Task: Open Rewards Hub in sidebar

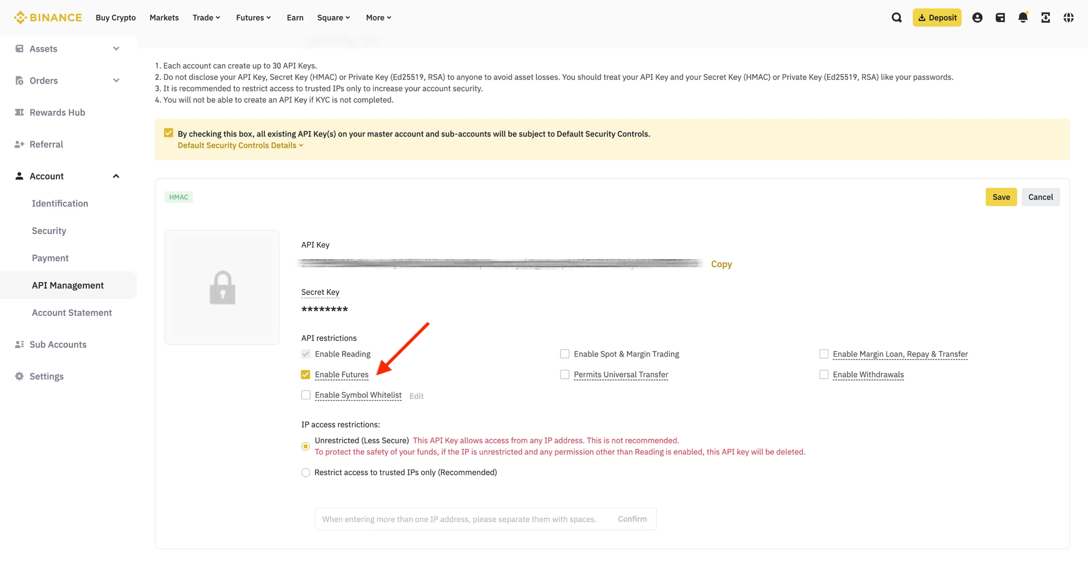Action: click(x=57, y=112)
